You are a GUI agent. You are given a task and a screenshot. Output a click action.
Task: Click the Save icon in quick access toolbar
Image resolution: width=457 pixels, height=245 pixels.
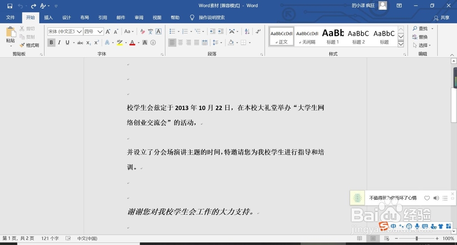click(10, 6)
